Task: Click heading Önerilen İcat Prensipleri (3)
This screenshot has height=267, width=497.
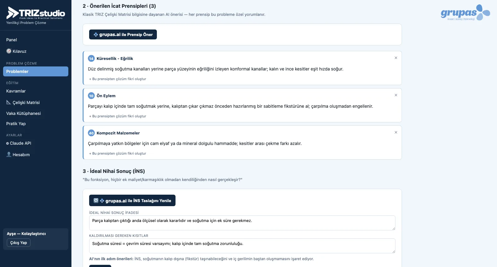Action: (x=119, y=6)
